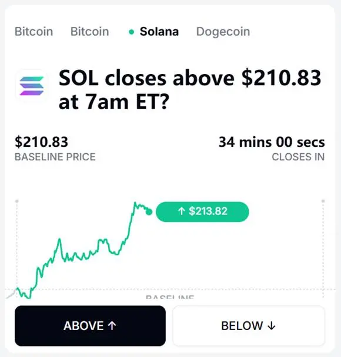Viewport: 341px width, 357px height.
Task: Click the up arrow in the ABOVE button
Action: coord(112,325)
